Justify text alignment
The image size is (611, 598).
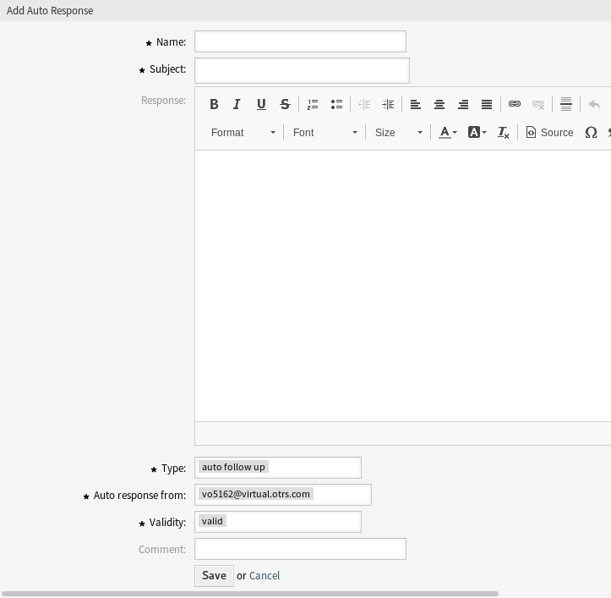pos(487,104)
